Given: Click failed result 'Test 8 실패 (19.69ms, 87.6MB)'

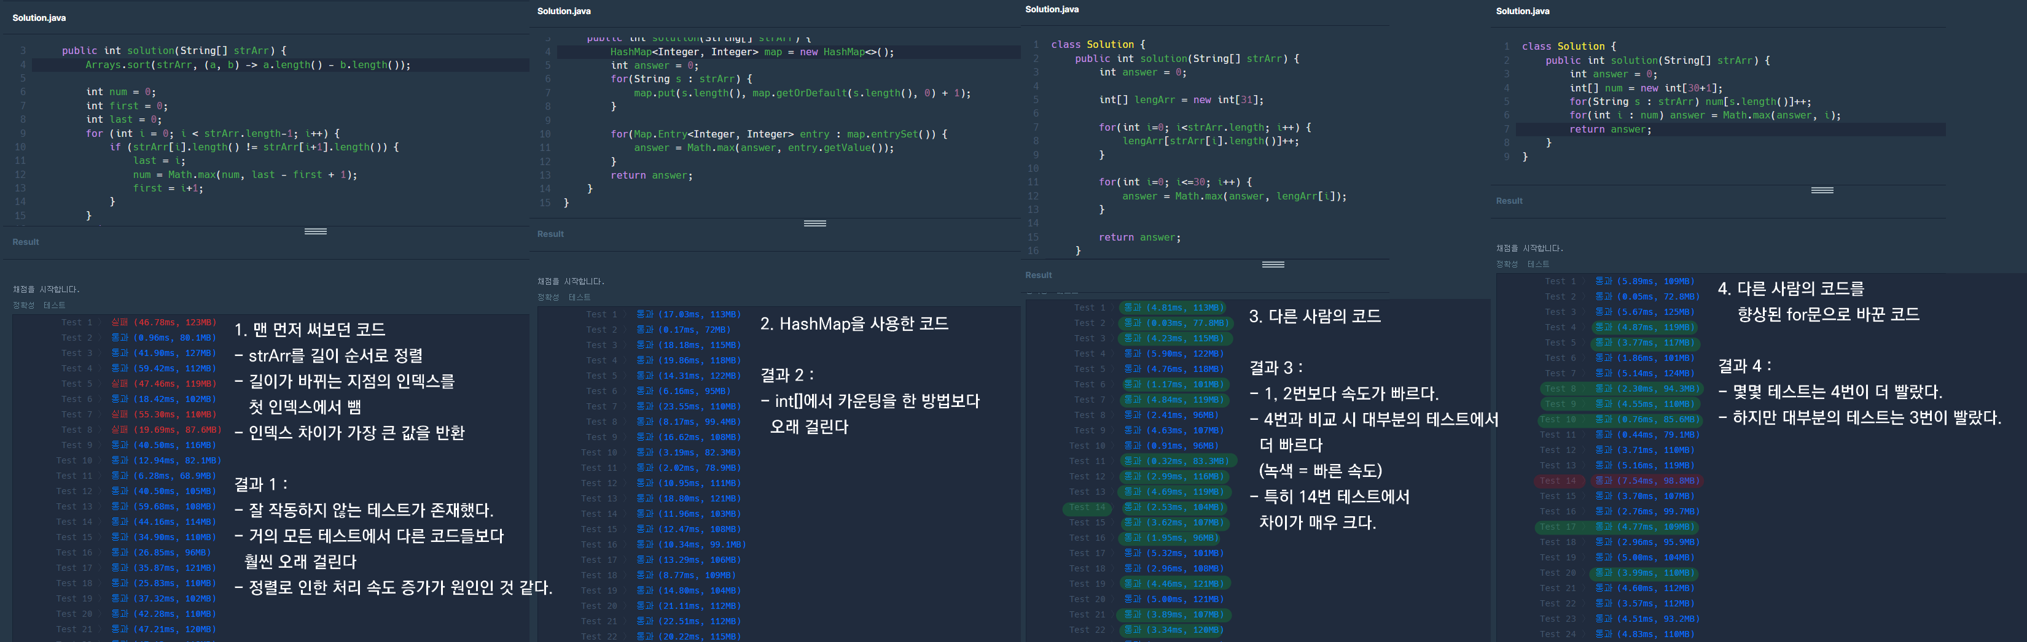Looking at the screenshot, I should point(141,430).
